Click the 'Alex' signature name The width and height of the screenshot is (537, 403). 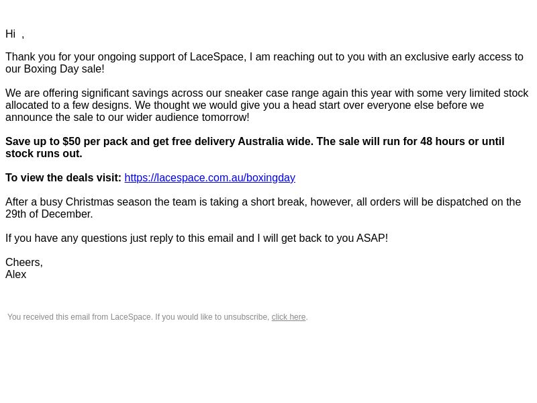15,275
